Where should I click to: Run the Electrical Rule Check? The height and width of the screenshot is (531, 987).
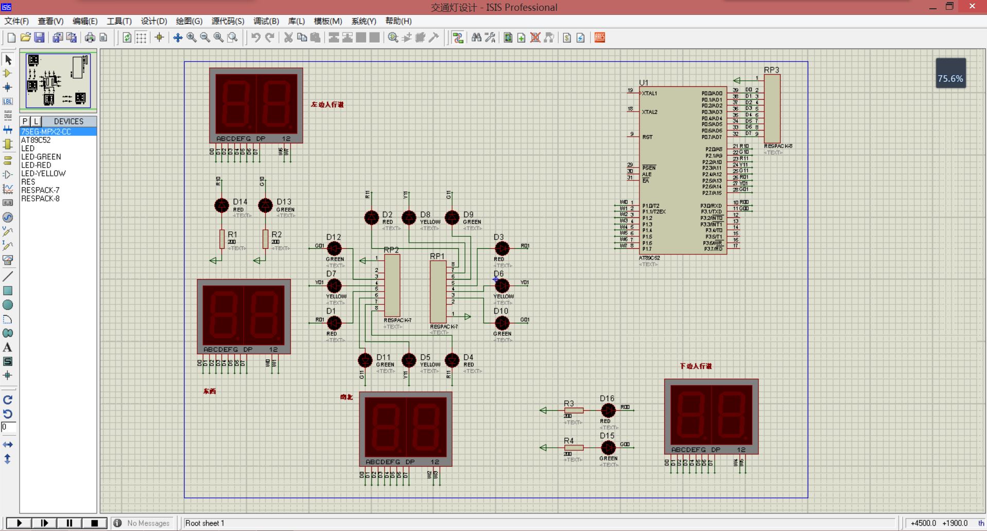click(581, 38)
